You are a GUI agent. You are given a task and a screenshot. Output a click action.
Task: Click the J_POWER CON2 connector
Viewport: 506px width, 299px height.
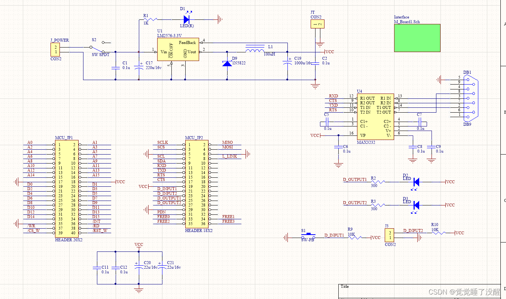click(x=55, y=50)
